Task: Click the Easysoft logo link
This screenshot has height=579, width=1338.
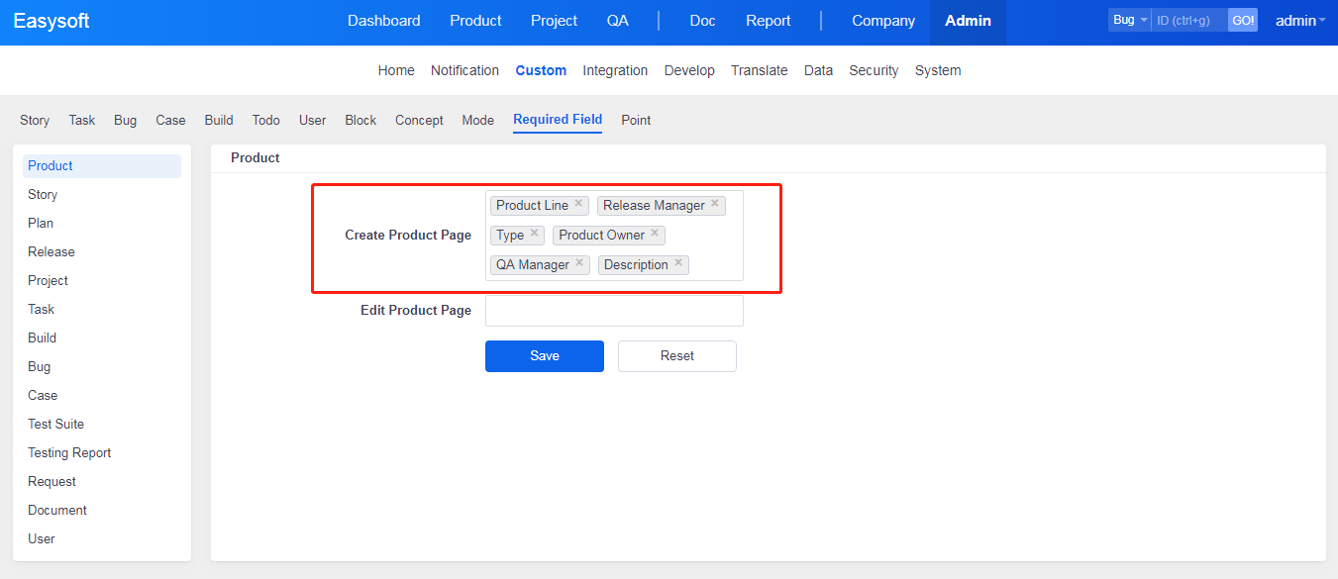Action: click(x=51, y=21)
